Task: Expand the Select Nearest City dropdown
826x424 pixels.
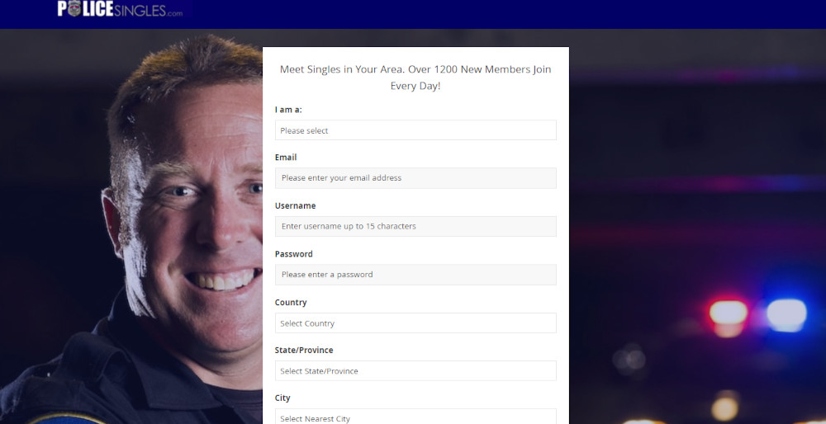Action: tap(415, 417)
